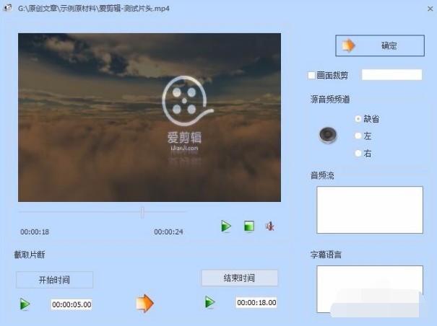Stop the video preview with green square
Screen dimensions: 437x326
click(249, 226)
